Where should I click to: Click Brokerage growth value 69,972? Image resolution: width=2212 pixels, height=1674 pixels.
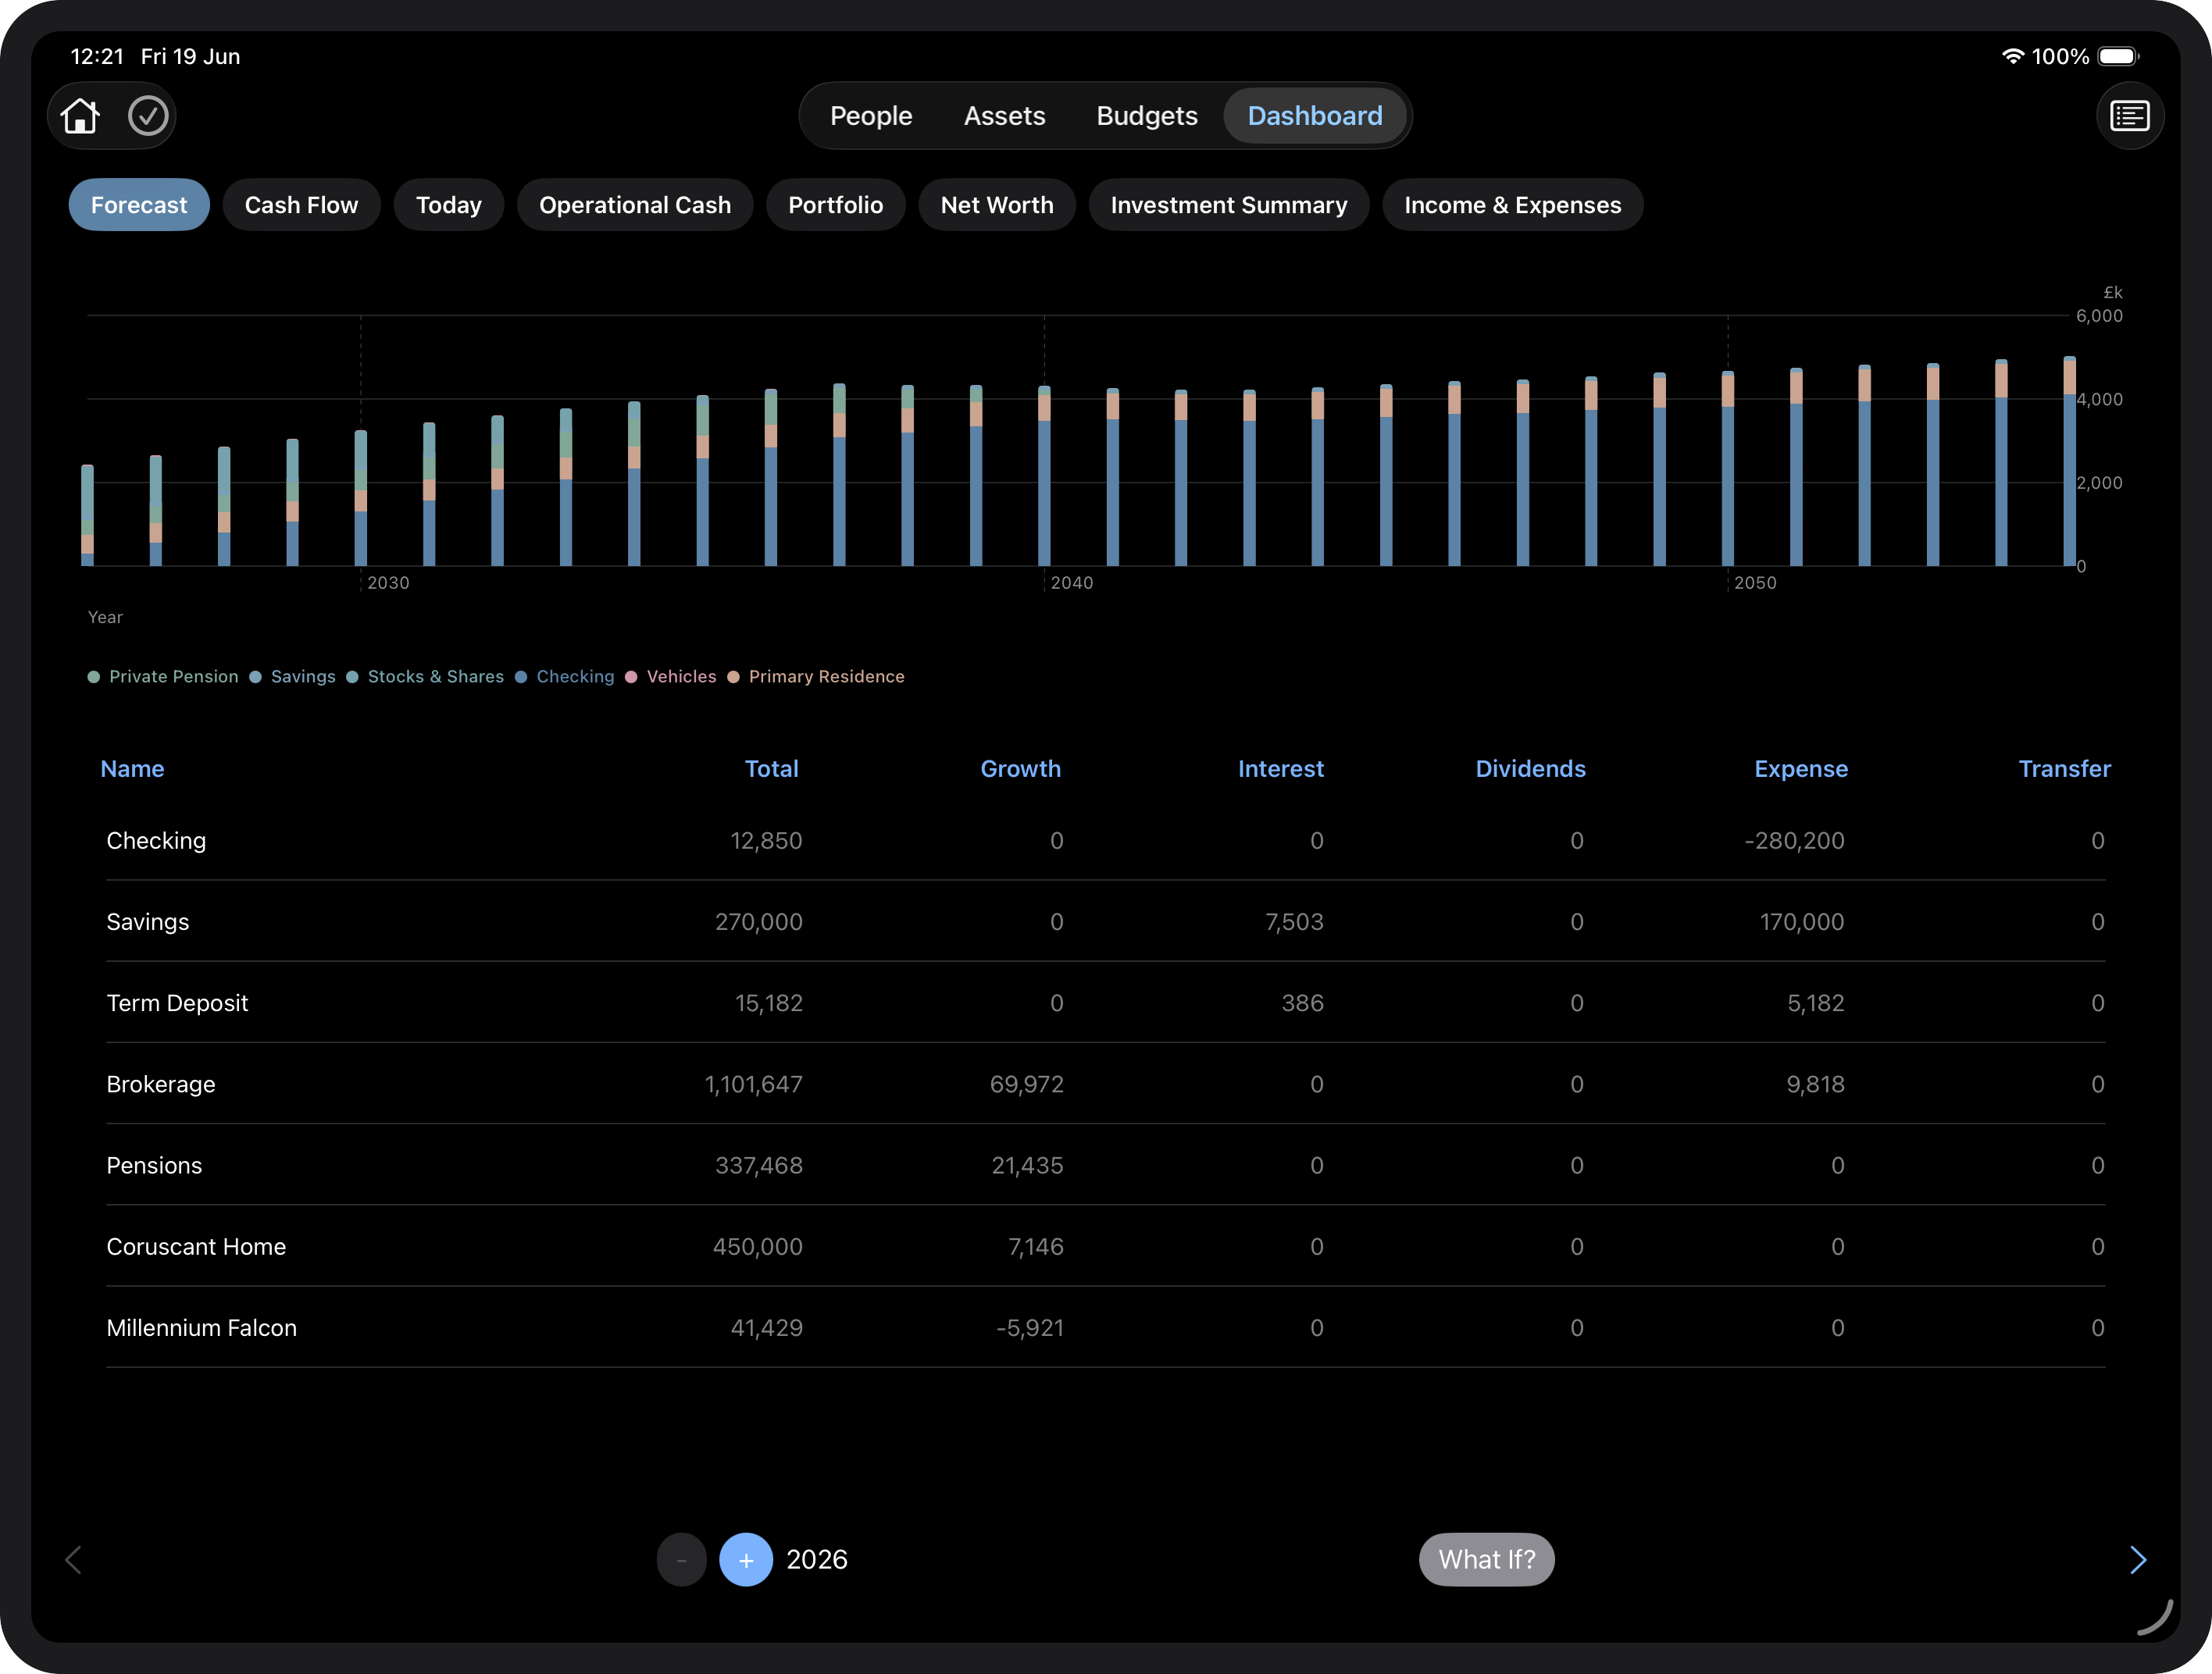[1026, 1085]
